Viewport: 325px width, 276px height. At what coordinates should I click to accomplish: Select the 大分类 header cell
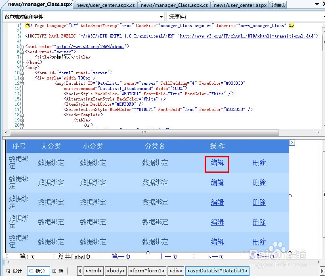[51, 146]
